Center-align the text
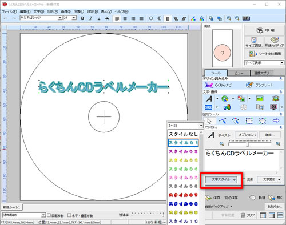This screenshot has width=286, height=225. (x=125, y=18)
